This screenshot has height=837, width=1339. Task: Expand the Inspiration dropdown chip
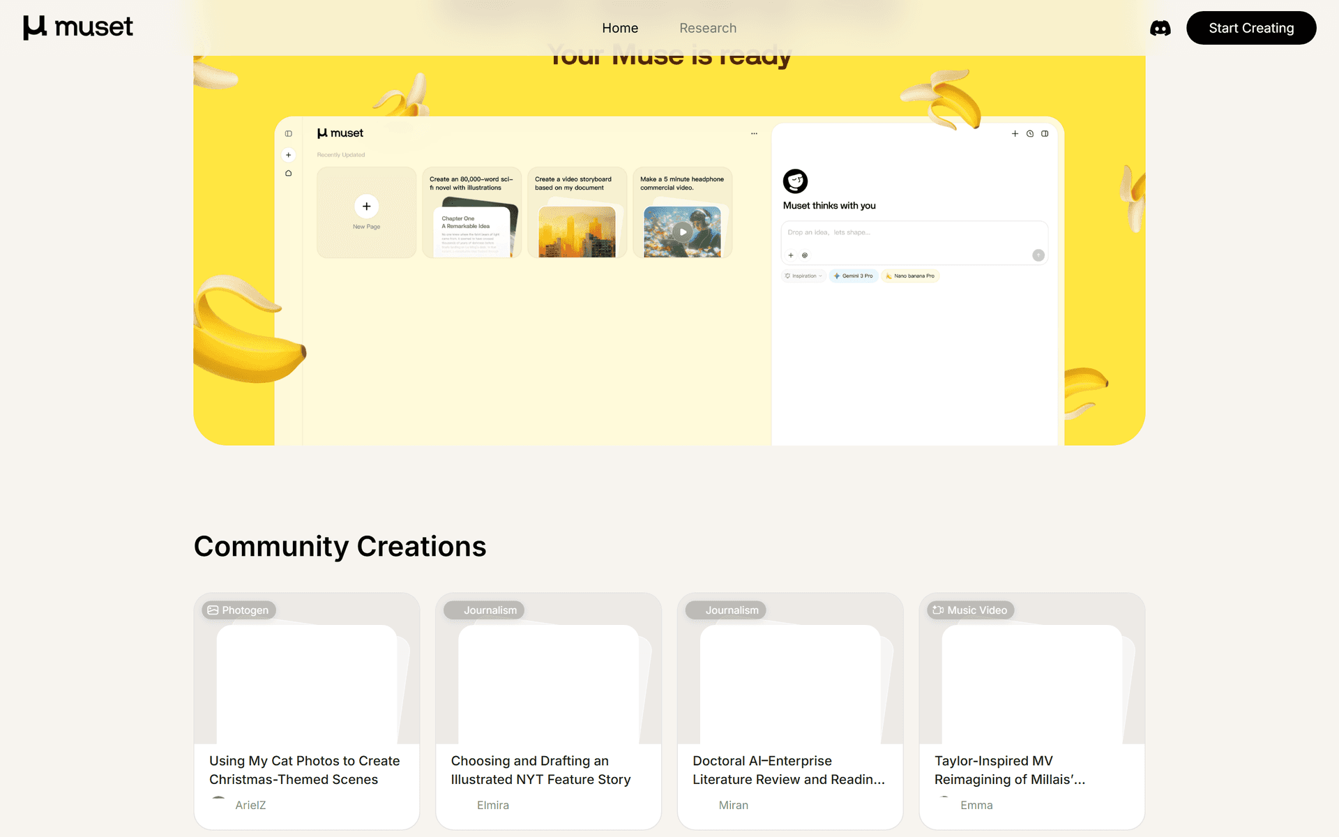click(x=803, y=276)
